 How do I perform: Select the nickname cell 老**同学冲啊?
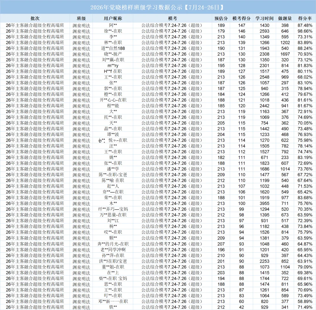pyautogui.click(x=113, y=250)
